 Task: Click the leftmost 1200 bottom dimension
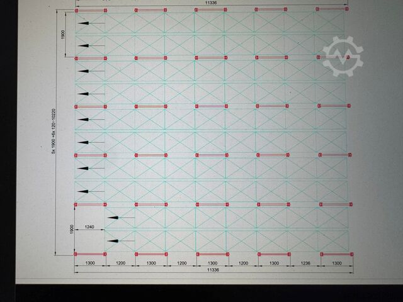[120, 263]
